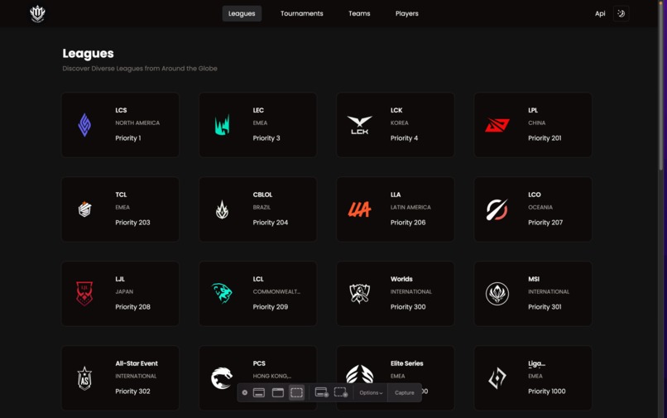Screen dimensions: 667x418
Task: Click the PCS dragon logo
Action: point(222,378)
